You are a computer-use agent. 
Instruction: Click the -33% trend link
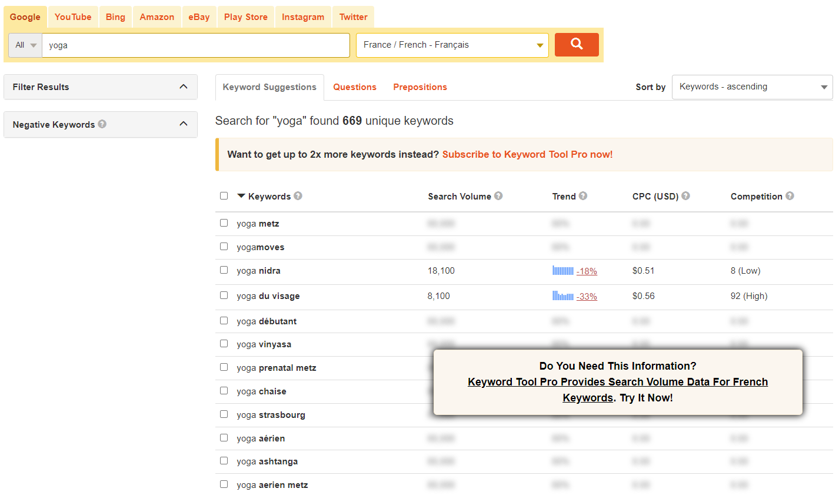pyautogui.click(x=587, y=297)
